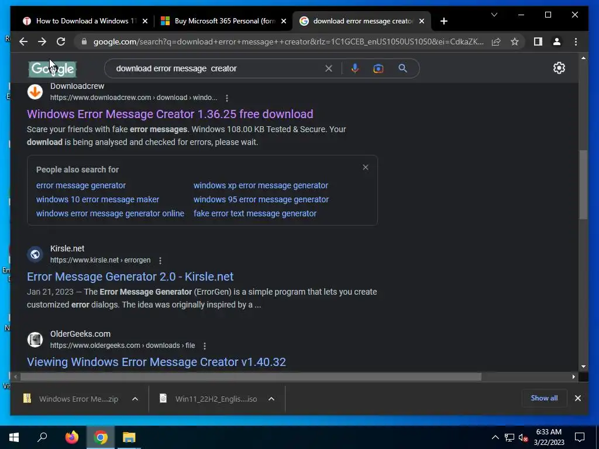The width and height of the screenshot is (599, 449).
Task: Close the Buy Microsoft 365 Personal tab
Action: point(284,21)
